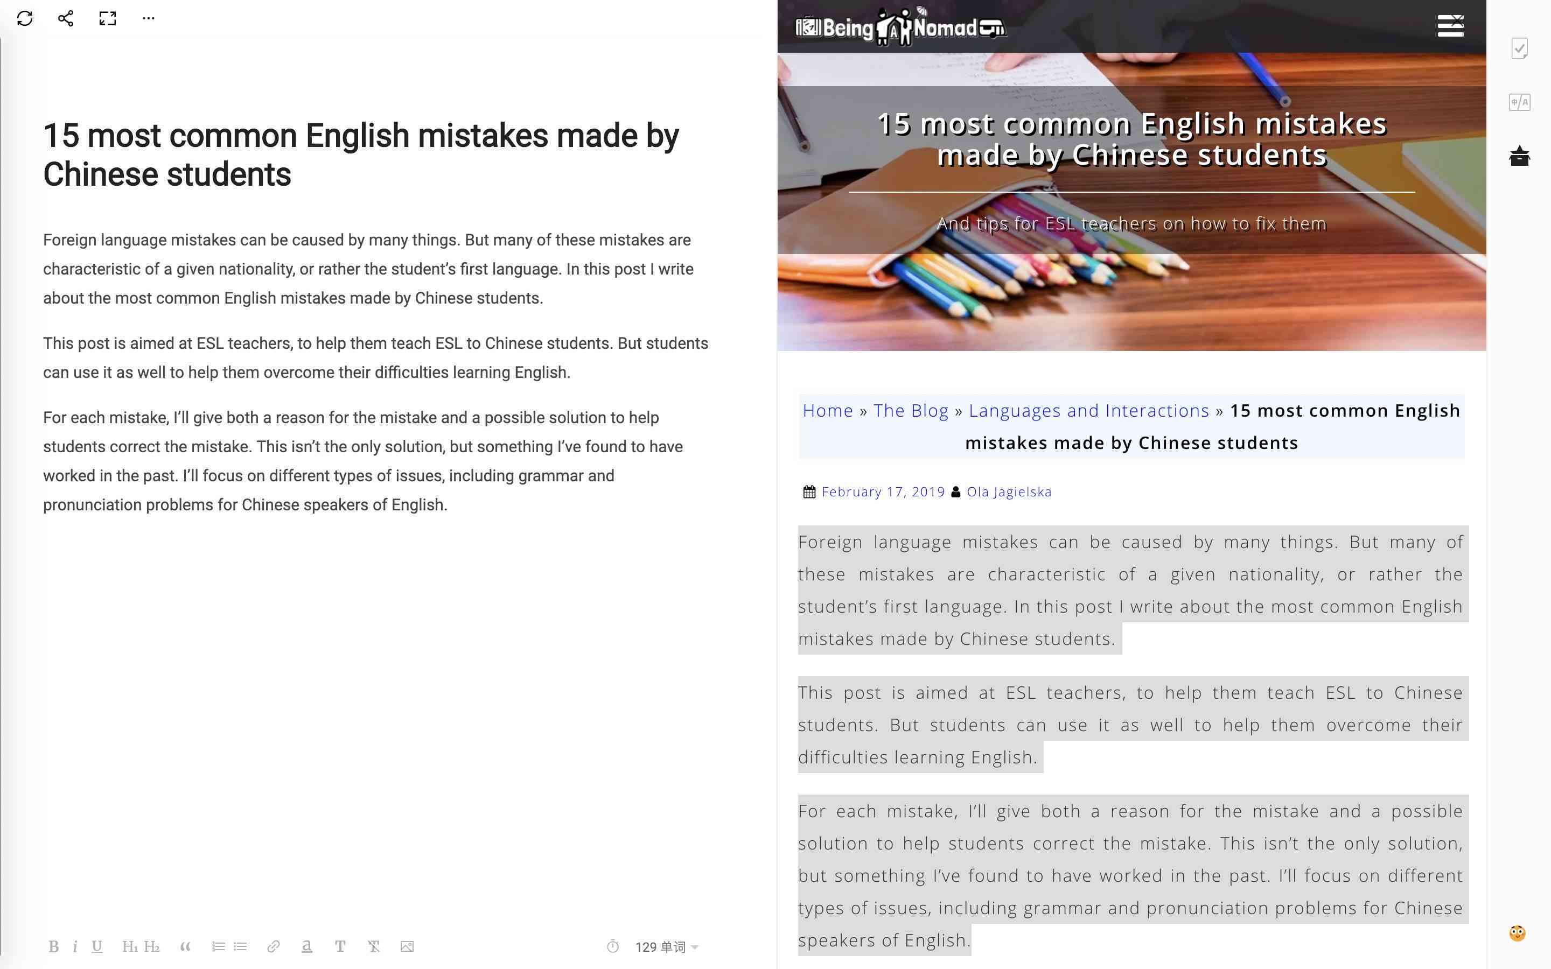Click the refresh/reload icon
This screenshot has width=1551, height=969.
(25, 18)
